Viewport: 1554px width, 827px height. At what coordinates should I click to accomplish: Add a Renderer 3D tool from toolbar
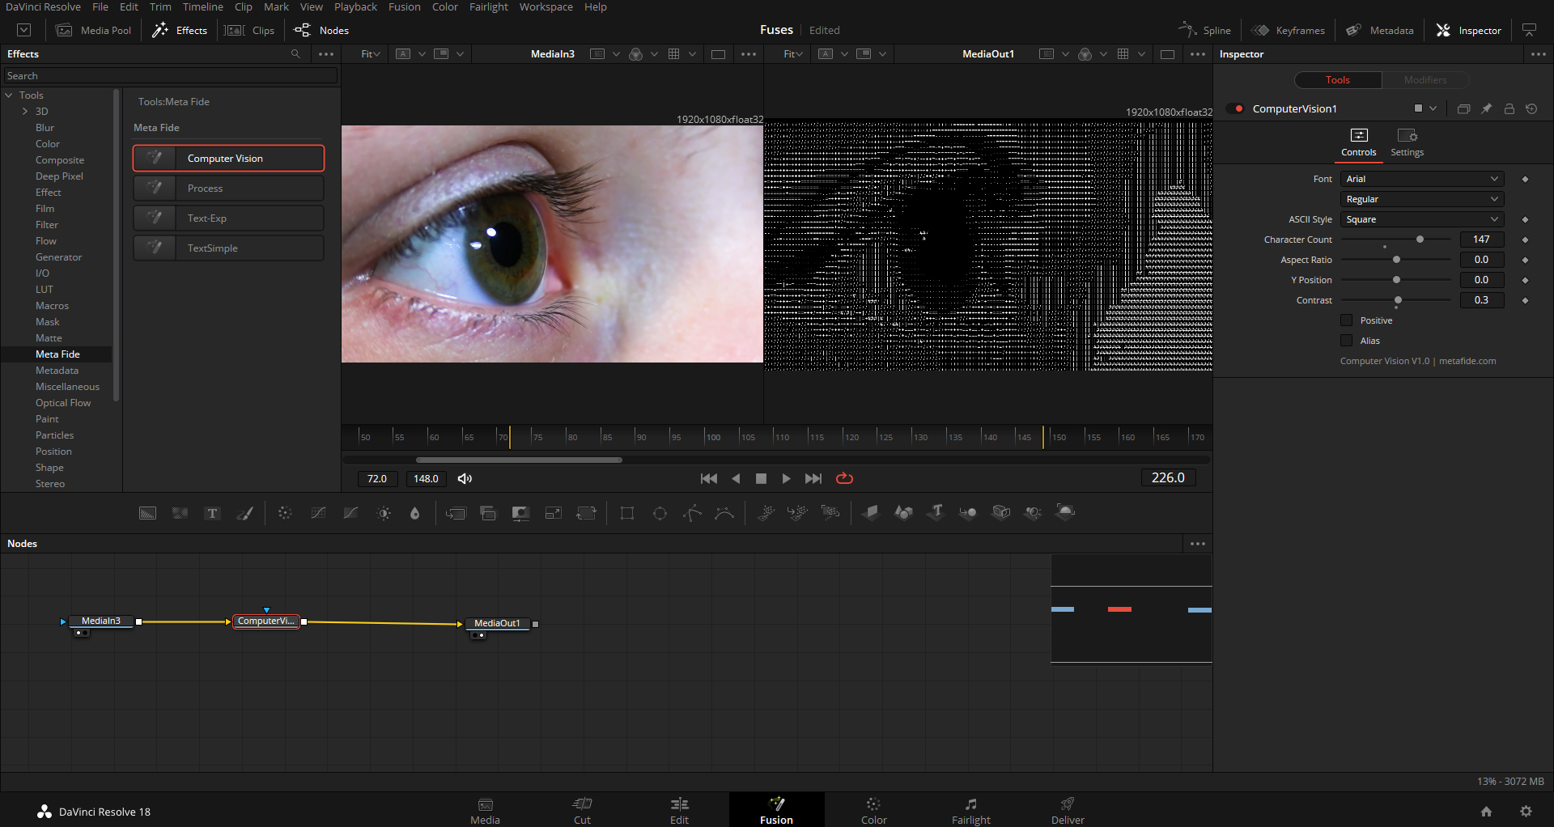pyautogui.click(x=1065, y=512)
